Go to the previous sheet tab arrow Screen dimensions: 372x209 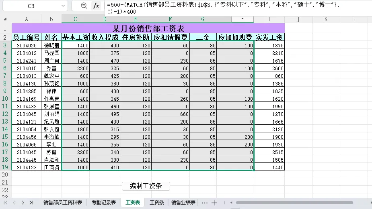pos(14,203)
